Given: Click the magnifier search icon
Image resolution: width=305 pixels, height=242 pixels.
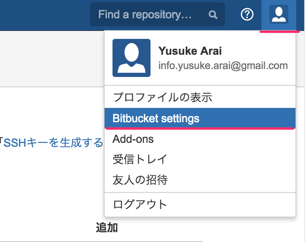Looking at the screenshot, I should click(x=213, y=15).
